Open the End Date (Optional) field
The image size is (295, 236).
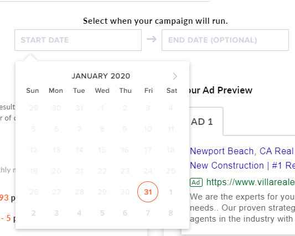225,40
